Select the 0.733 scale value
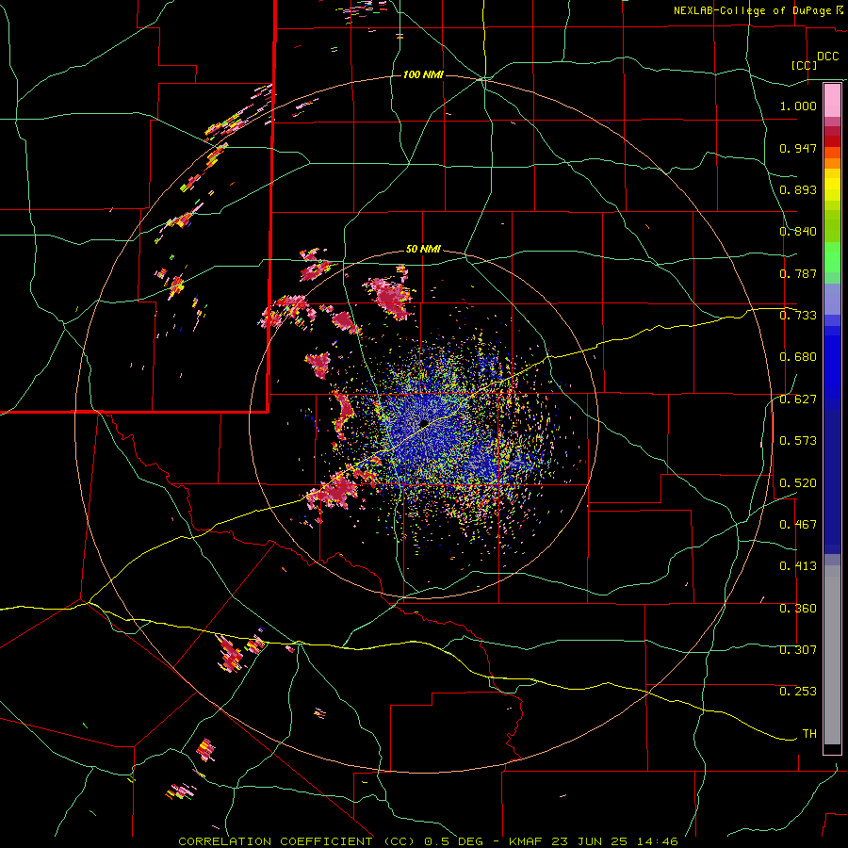 tap(798, 316)
